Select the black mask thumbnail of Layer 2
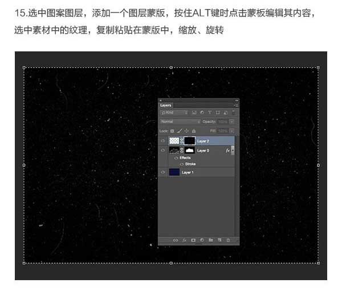The width and height of the screenshot is (342, 291). [190, 141]
